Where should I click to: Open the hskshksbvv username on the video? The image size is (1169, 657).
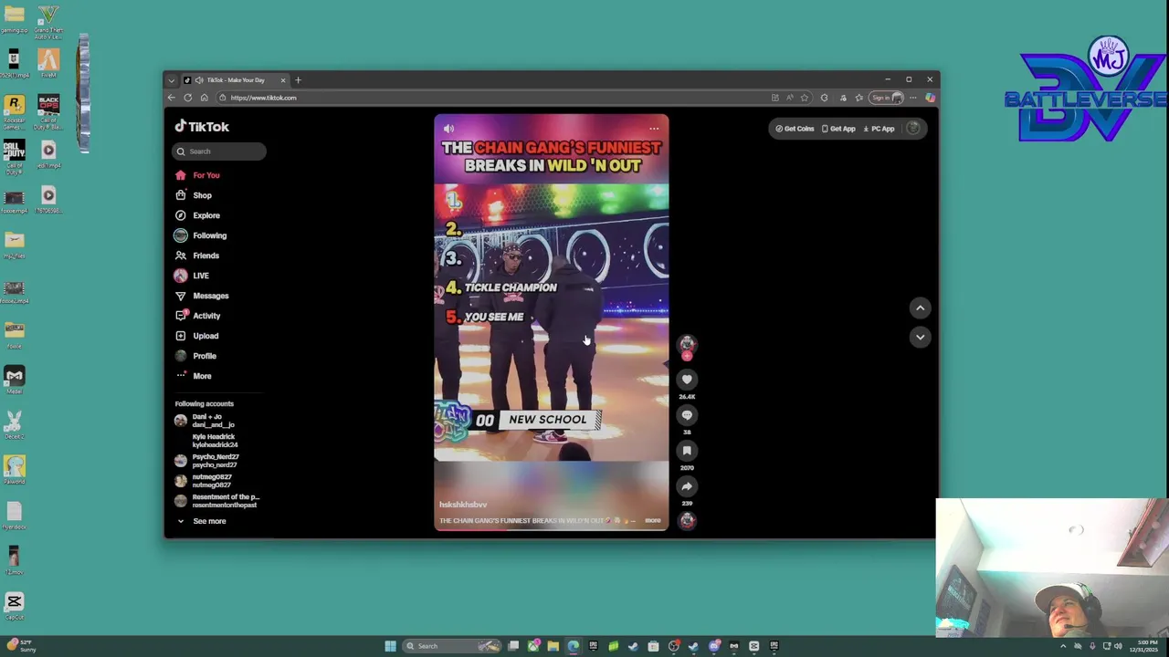(x=463, y=505)
